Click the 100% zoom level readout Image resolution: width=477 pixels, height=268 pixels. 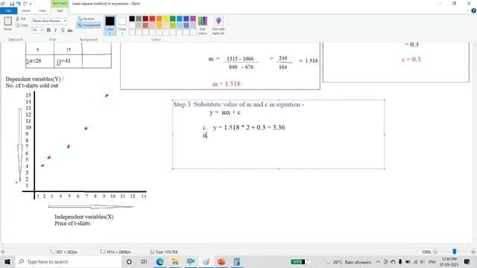(x=426, y=252)
